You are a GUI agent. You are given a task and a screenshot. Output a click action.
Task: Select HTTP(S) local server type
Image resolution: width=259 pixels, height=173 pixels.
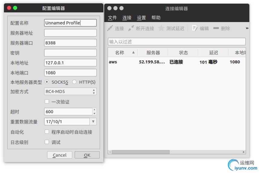[x=74, y=82]
